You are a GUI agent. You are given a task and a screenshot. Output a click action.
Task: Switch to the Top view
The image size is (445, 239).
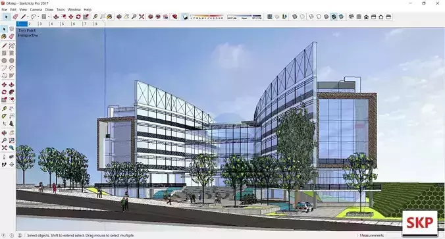coord(359,16)
